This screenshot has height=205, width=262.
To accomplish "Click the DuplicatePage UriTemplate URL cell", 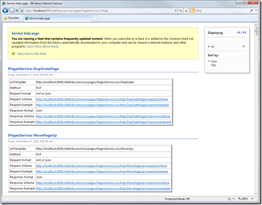I will coord(104,82).
